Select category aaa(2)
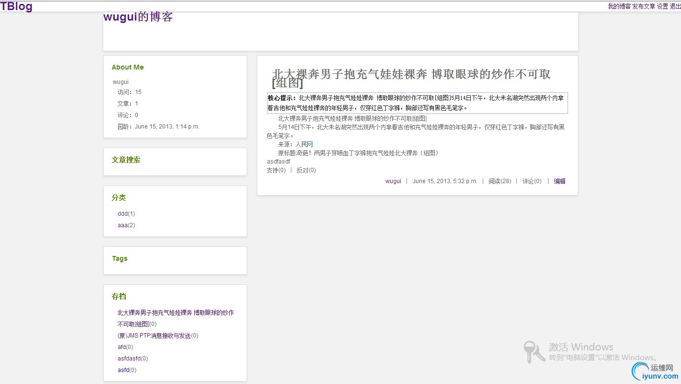This screenshot has width=681, height=384. [x=126, y=225]
